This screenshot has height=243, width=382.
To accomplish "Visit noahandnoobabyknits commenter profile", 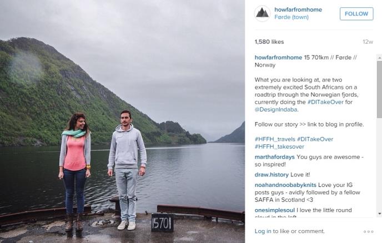I will click(x=285, y=185).
